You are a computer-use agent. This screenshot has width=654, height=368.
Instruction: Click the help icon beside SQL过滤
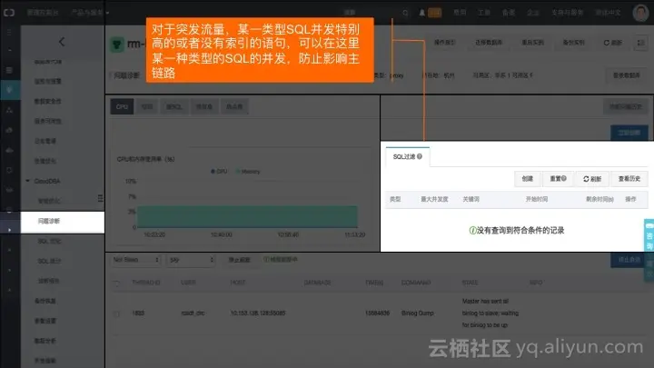pos(420,156)
